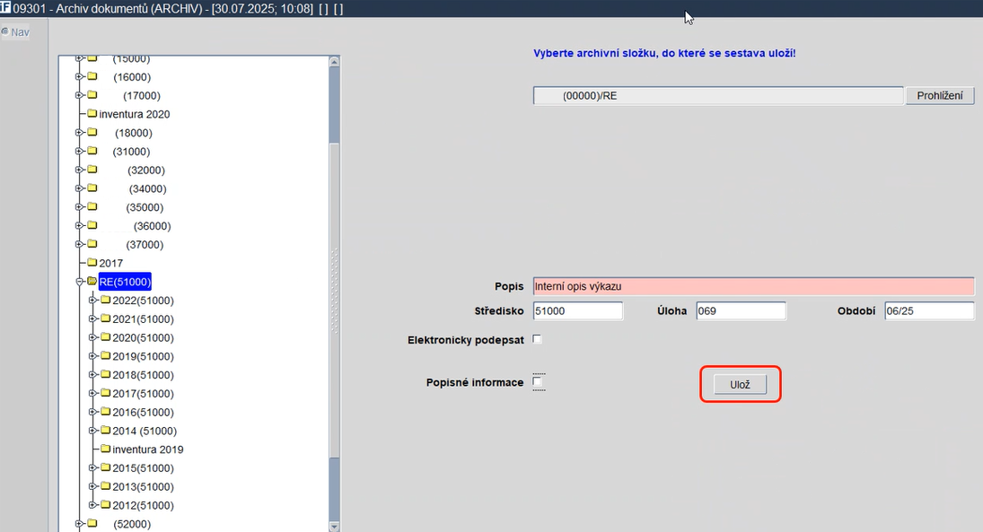Click the folder icon of (16000)
The height and width of the screenshot is (532, 983).
(x=92, y=76)
